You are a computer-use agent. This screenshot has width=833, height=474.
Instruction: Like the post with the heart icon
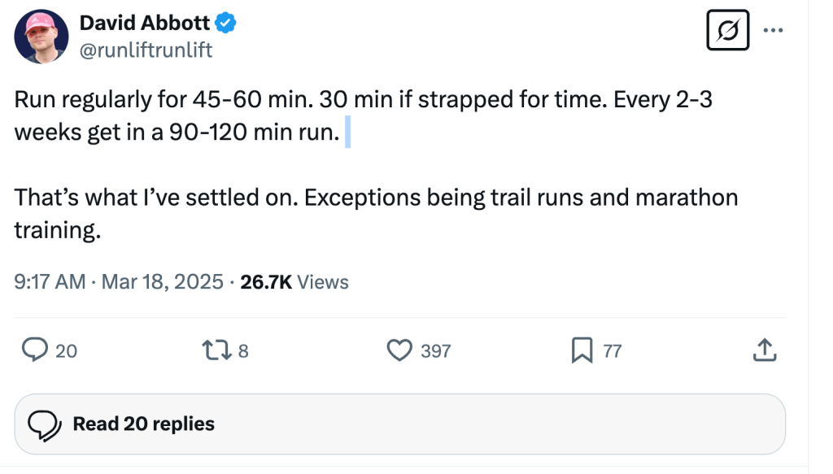[x=399, y=350]
